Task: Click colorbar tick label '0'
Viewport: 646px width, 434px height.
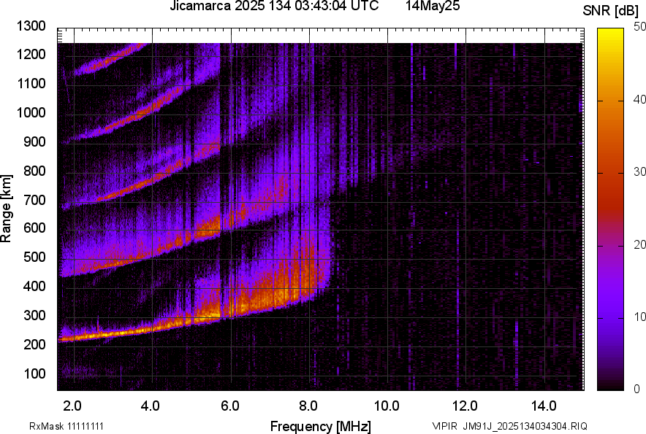Action: pos(637,389)
